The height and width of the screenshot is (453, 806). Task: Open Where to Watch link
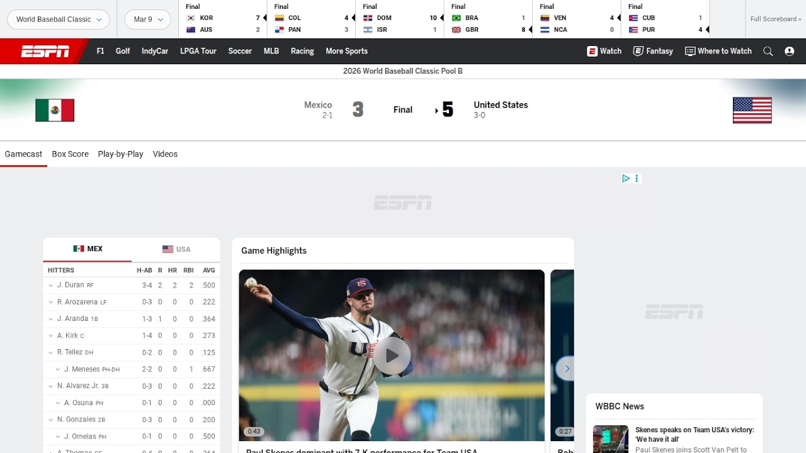pyautogui.click(x=718, y=52)
